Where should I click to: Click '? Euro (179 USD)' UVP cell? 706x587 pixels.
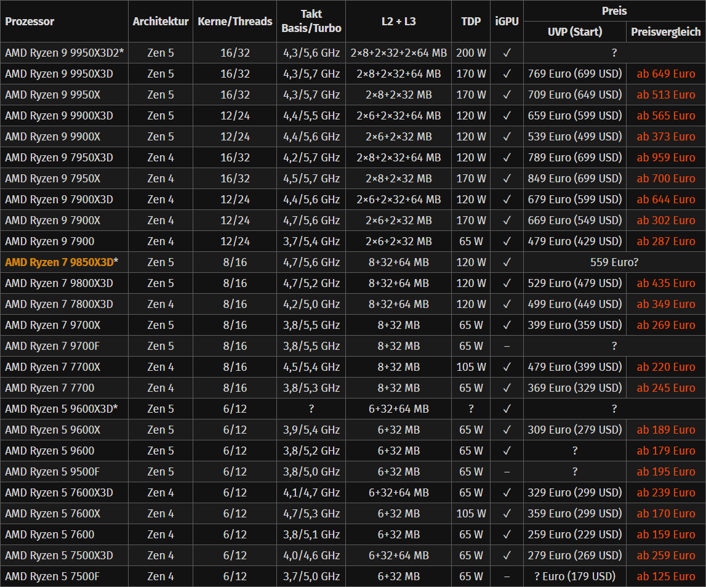[x=574, y=577]
